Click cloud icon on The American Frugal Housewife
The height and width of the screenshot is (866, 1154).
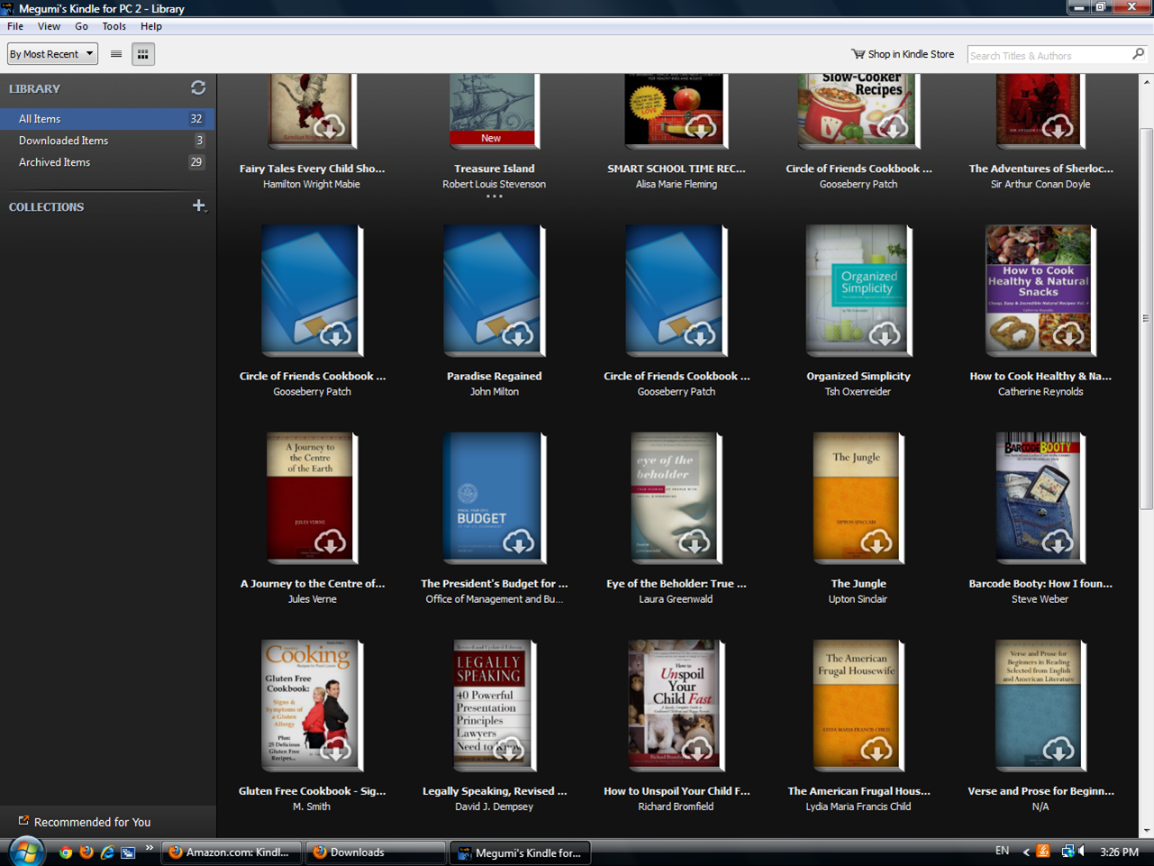pyautogui.click(x=876, y=749)
